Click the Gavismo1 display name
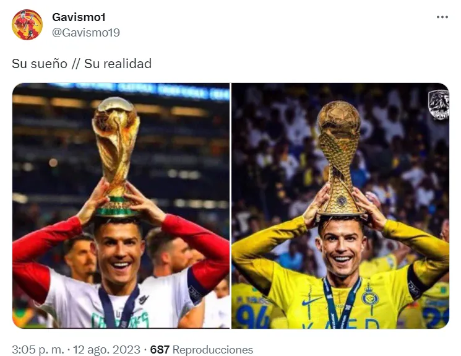Image resolution: width=461 pixels, height=356 pixels. pos(79,17)
